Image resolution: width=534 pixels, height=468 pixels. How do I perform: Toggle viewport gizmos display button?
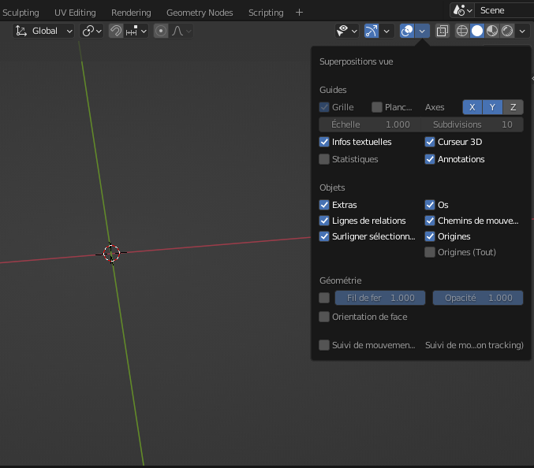(372, 31)
